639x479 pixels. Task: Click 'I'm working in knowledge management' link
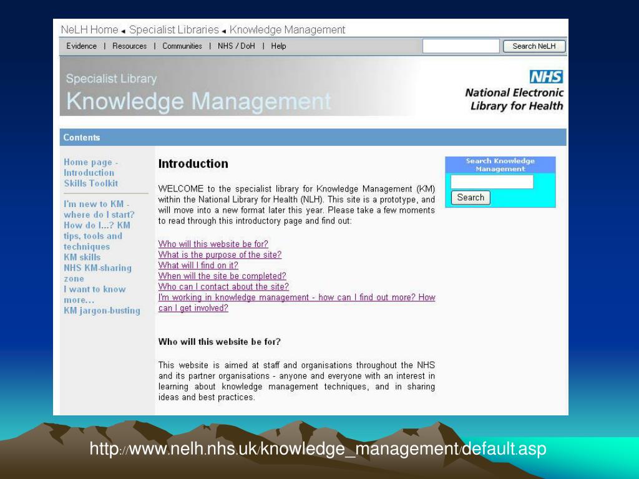pyautogui.click(x=296, y=302)
